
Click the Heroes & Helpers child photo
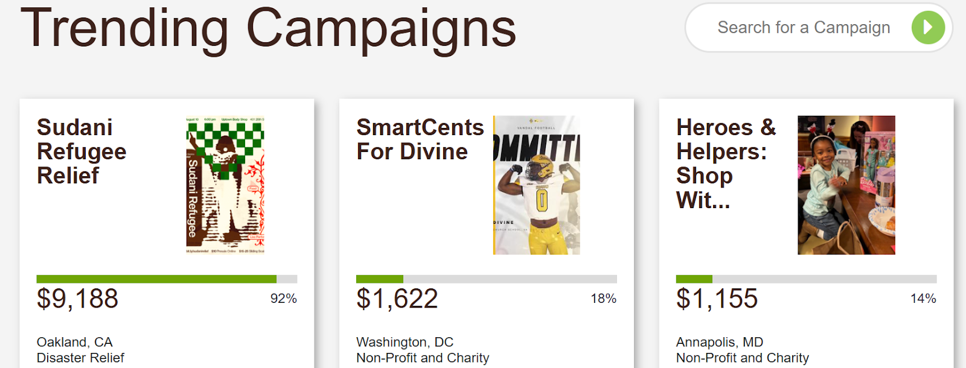point(846,185)
